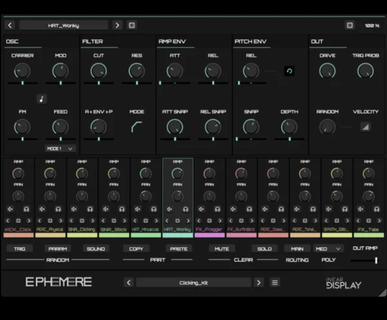This screenshot has height=320, width=387.
Task: Click the square icon on FX_Tale channel
Action: click(x=368, y=220)
